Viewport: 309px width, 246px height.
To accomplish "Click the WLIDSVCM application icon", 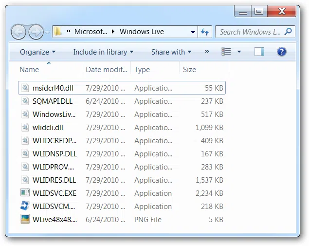I will (x=25, y=206).
